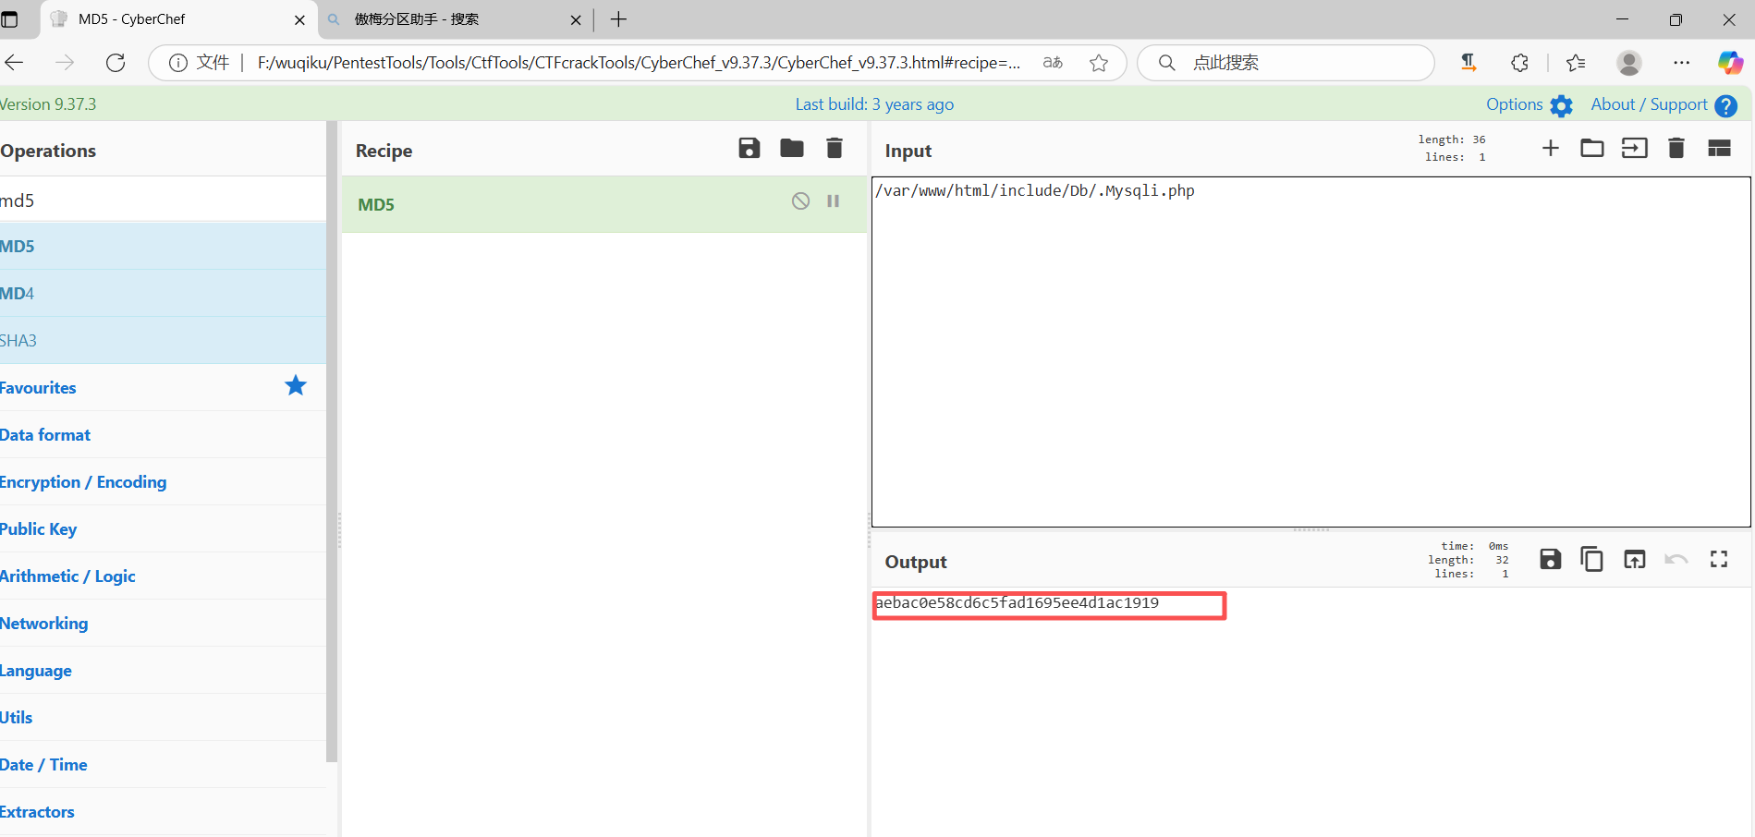Open browser profile avatar

[x=1629, y=62]
